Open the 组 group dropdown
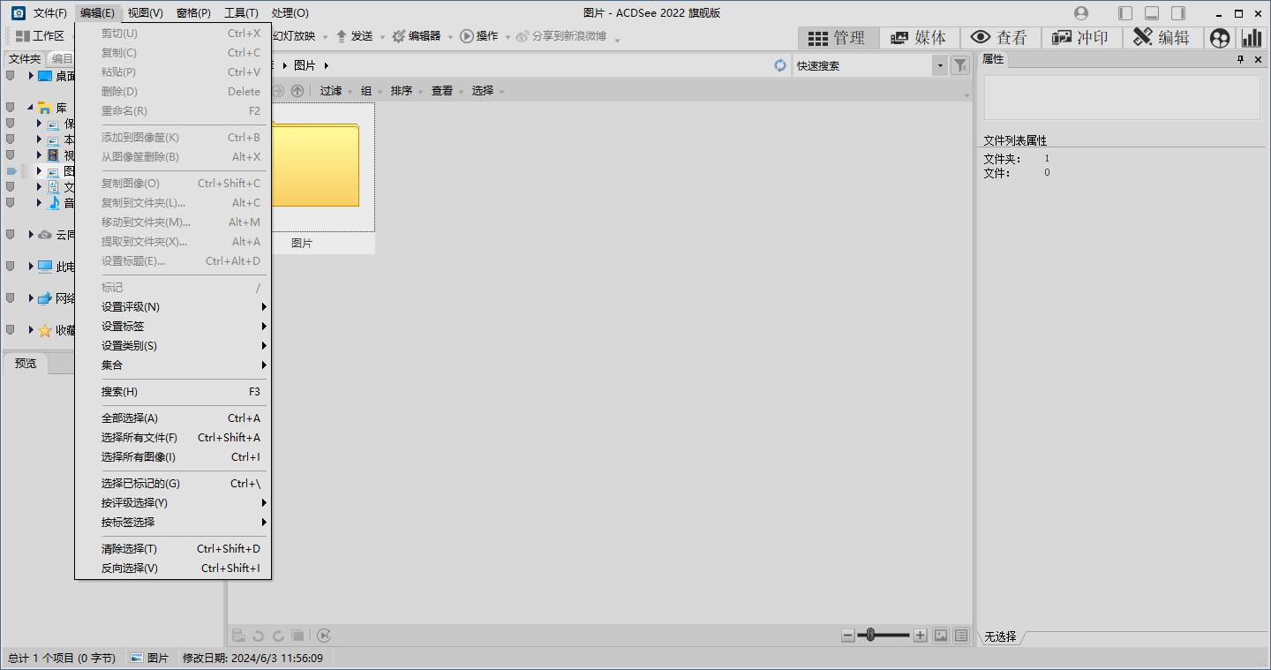 pyautogui.click(x=371, y=91)
